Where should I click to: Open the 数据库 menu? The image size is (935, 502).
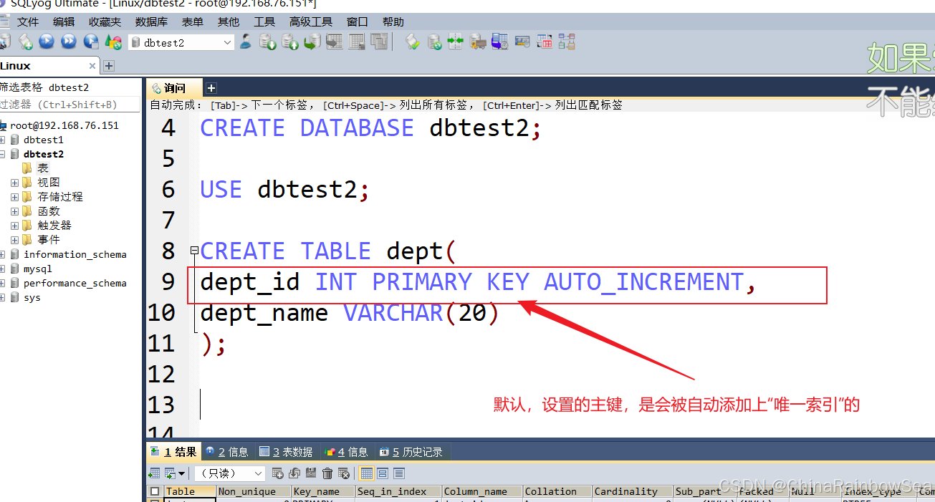point(151,22)
